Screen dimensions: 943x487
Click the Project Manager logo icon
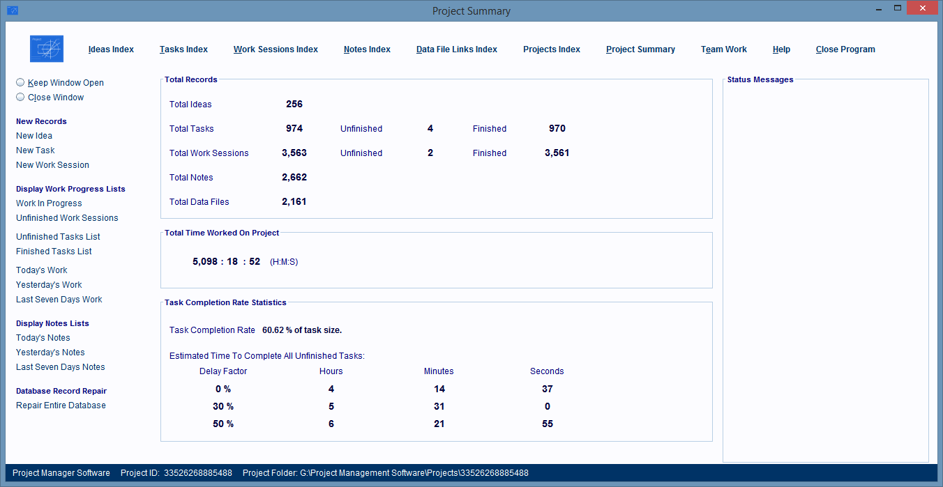point(47,49)
